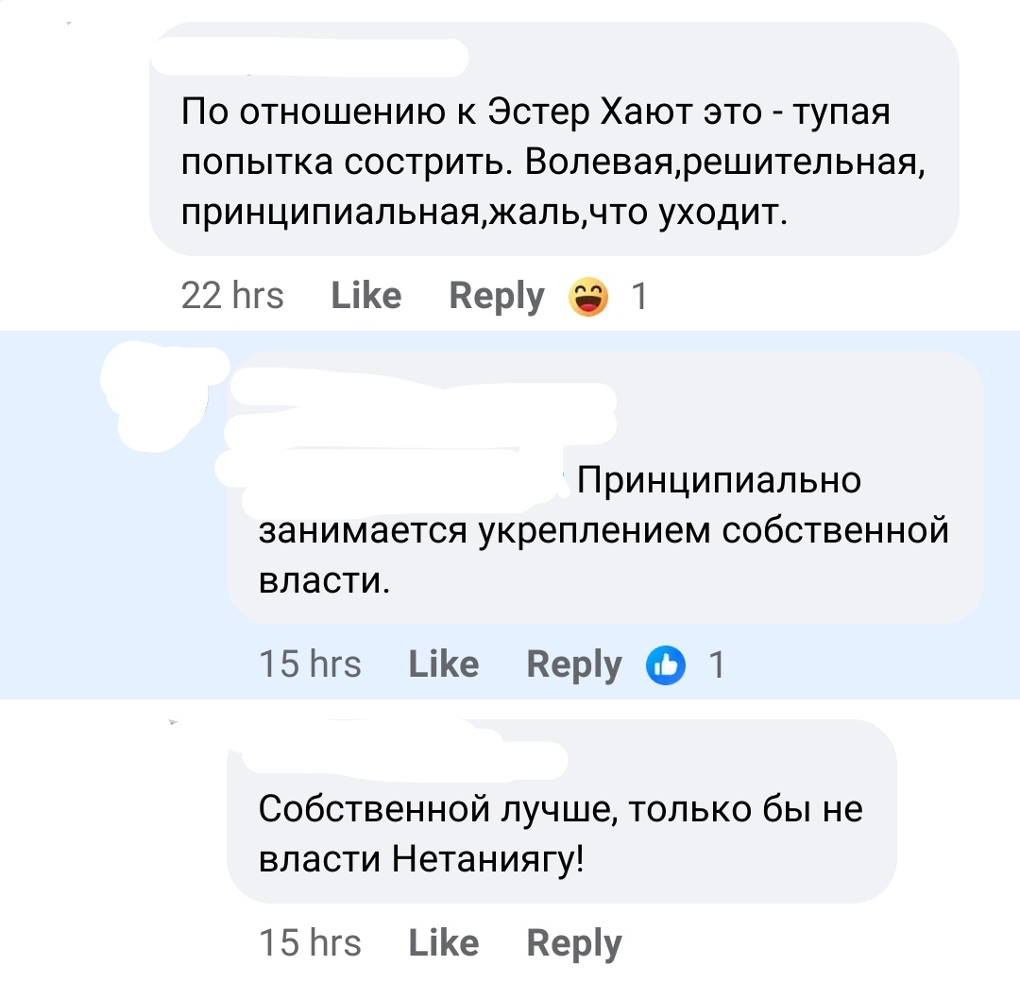Open reaction details via the first comment's laughing emoji

pos(586,295)
